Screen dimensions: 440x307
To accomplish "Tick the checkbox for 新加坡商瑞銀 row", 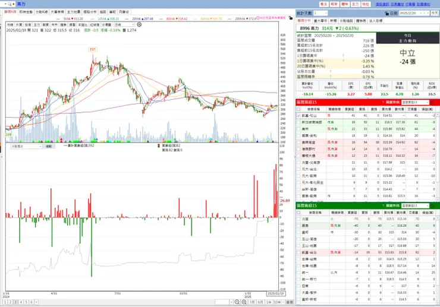I will tap(298, 122).
